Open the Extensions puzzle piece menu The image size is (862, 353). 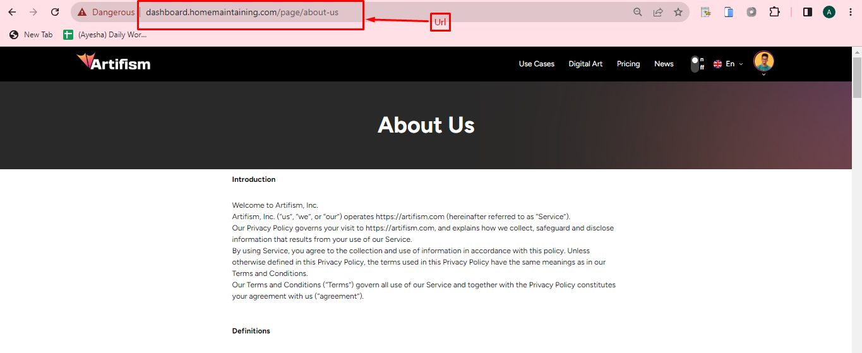(774, 12)
